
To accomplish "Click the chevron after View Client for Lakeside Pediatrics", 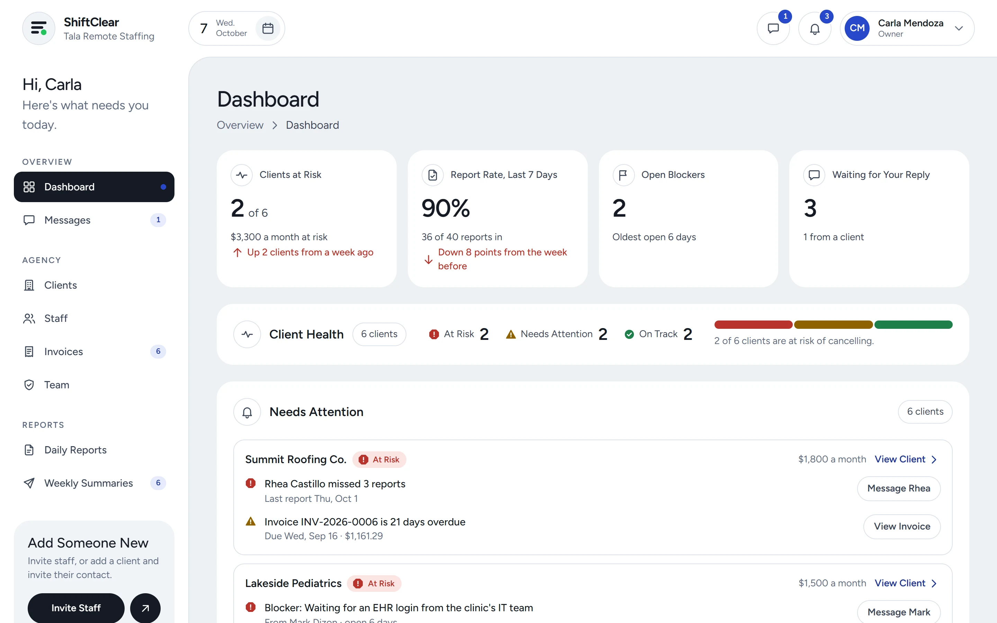I will pos(934,584).
